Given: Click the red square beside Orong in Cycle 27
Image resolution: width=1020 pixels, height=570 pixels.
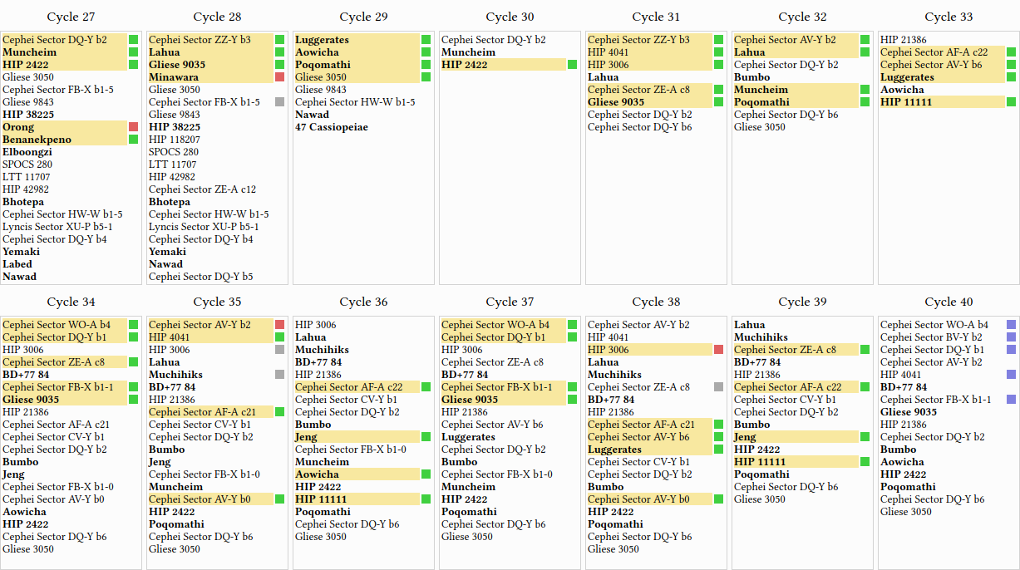Looking at the screenshot, I should 133,127.
